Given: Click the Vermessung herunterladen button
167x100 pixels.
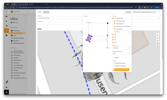Looking at the screenshot, I should tap(121, 70).
